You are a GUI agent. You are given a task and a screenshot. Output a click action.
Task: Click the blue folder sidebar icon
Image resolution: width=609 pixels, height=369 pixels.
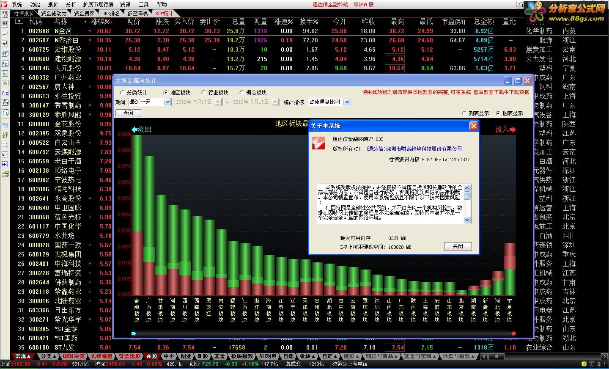pos(5,125)
